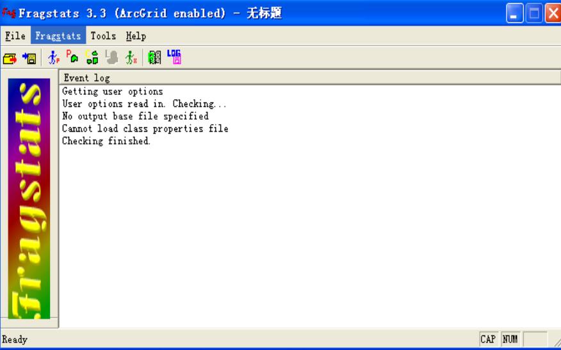Click the save-model toolbar icon with blue arrow
Viewport: 561px width, 350px height.
click(x=29, y=58)
